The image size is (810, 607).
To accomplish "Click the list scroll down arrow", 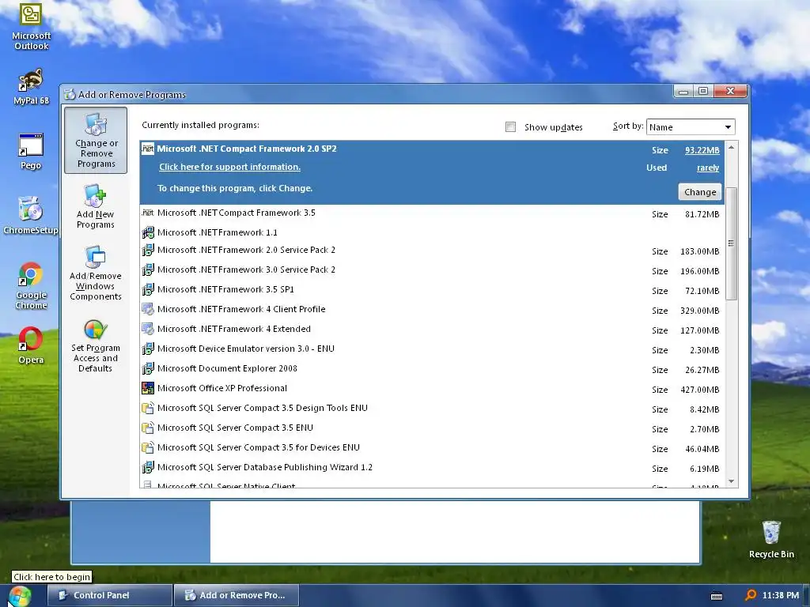I will [x=731, y=481].
